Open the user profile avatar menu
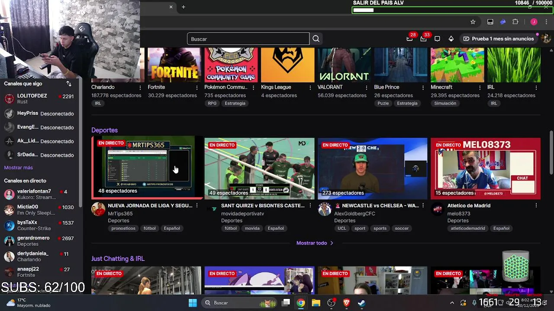The height and width of the screenshot is (311, 554). pyautogui.click(x=545, y=39)
